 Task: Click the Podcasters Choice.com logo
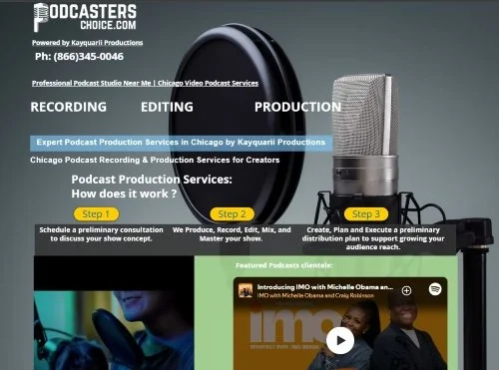click(85, 17)
